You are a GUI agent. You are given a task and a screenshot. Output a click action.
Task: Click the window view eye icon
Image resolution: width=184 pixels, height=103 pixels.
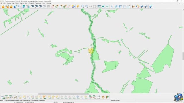tap(99, 6)
